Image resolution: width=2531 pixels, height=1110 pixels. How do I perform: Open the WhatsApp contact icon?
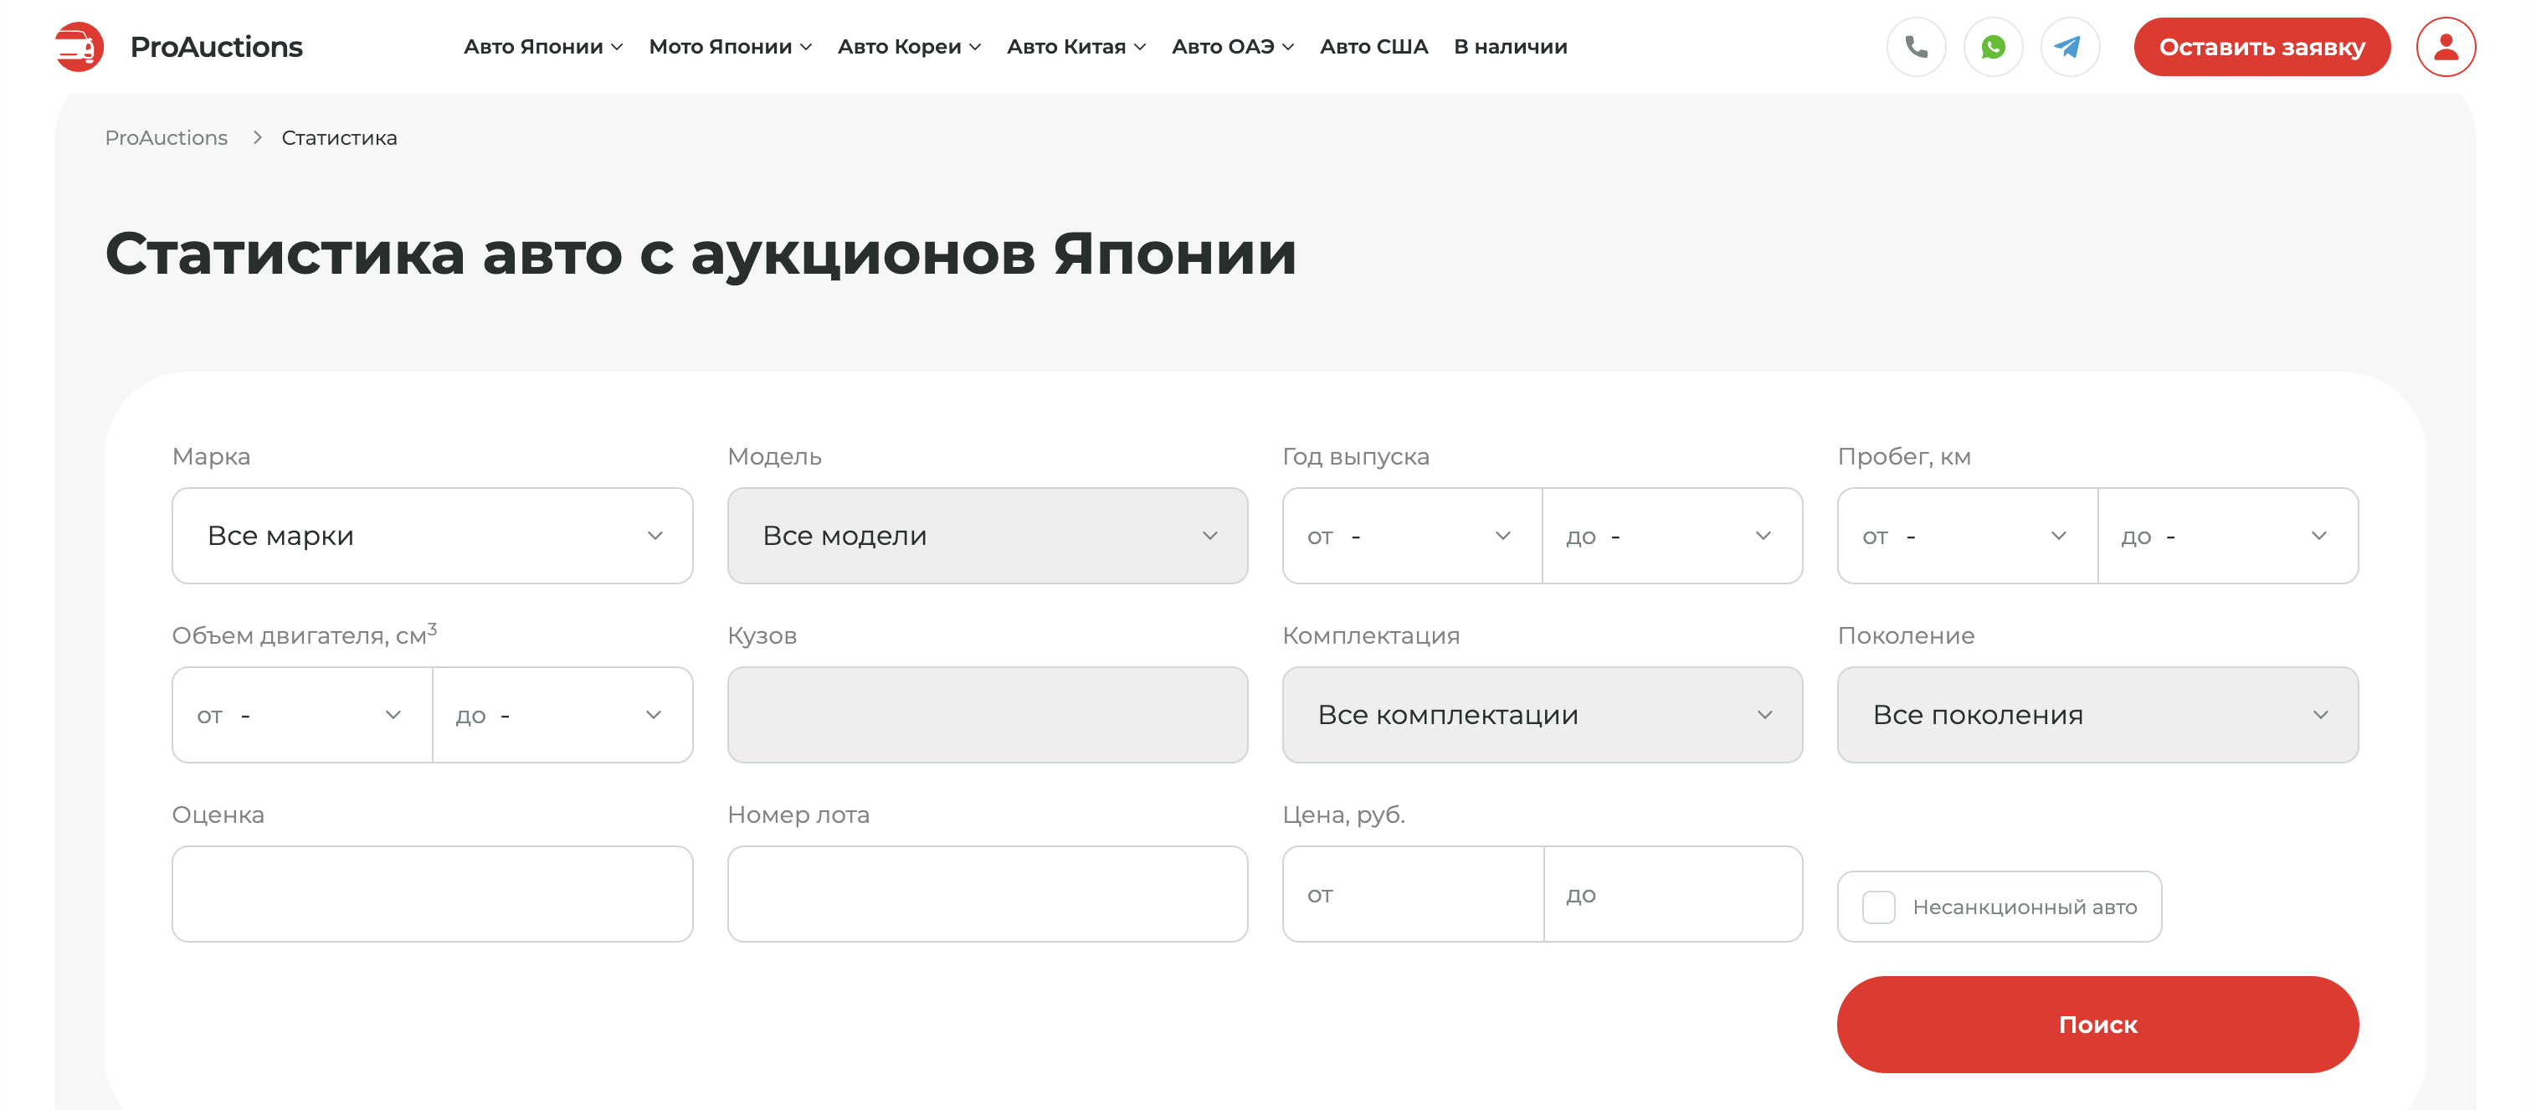(x=1993, y=46)
